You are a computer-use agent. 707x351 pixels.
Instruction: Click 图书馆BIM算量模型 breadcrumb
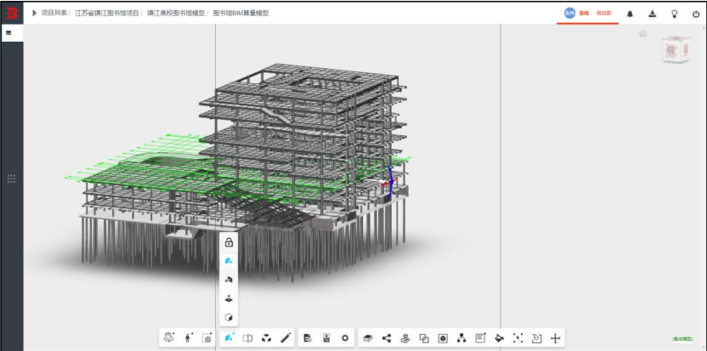click(x=240, y=13)
